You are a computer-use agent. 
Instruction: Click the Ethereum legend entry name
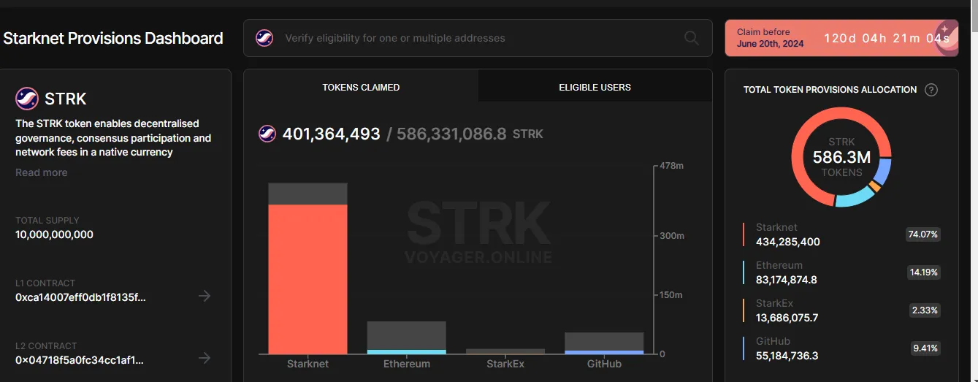click(779, 265)
